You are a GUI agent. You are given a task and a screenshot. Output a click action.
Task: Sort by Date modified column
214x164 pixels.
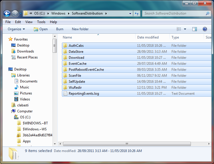coord(152,37)
